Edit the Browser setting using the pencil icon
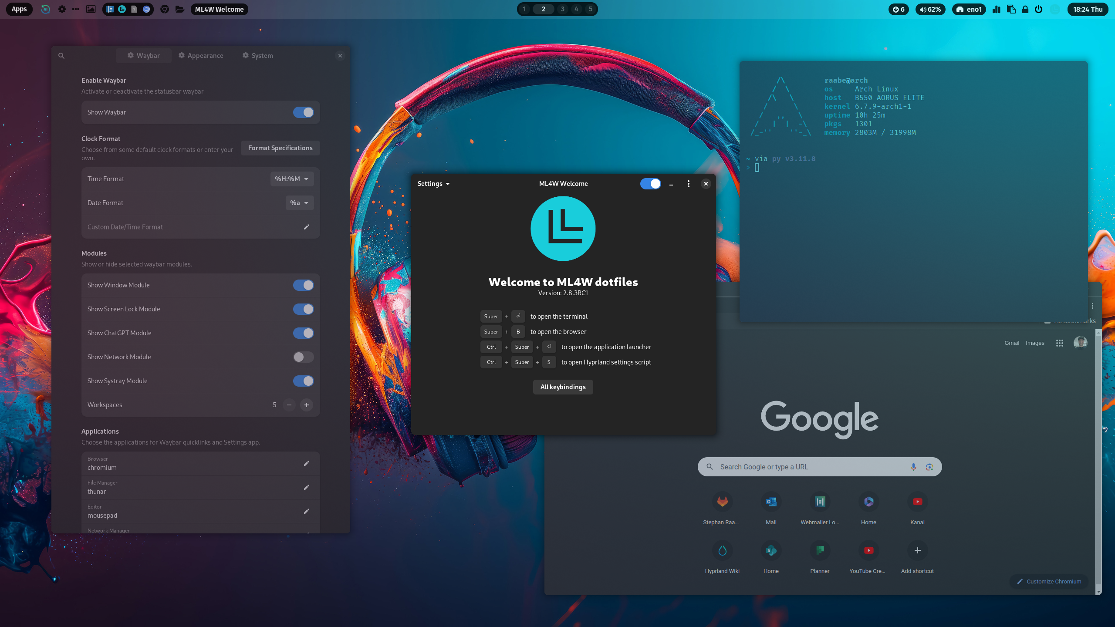The height and width of the screenshot is (627, 1115). pos(307,463)
